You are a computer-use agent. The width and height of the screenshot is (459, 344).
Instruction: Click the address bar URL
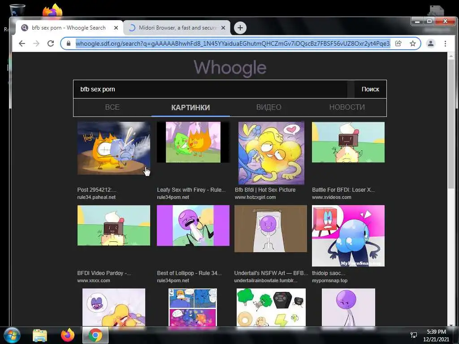(233, 43)
